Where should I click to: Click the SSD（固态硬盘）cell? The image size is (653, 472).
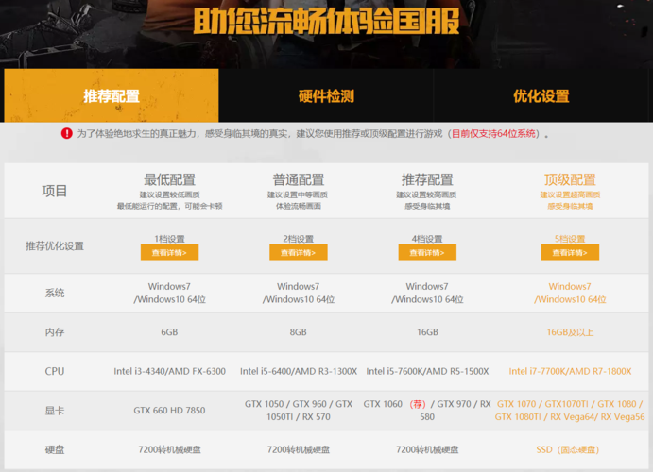click(568, 449)
